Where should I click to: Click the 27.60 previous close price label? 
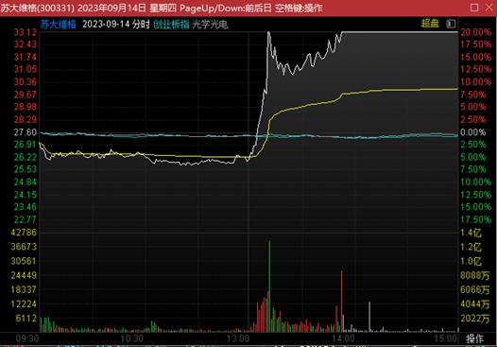click(x=26, y=132)
